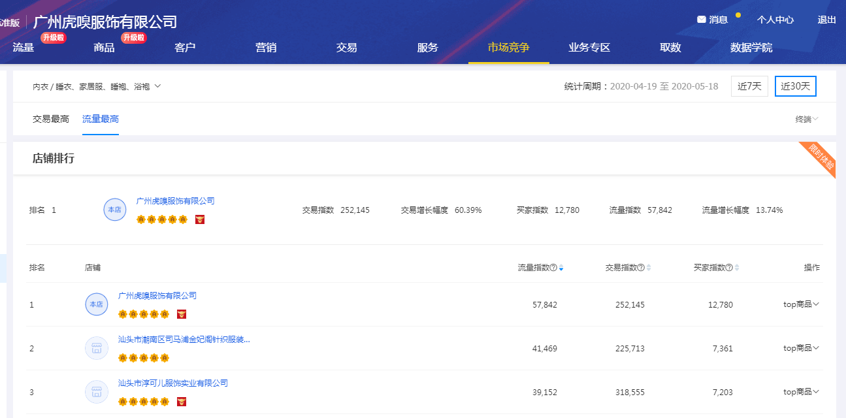Switch to the 交易最高 tab
Image resolution: width=846 pixels, height=418 pixels.
[x=51, y=119]
